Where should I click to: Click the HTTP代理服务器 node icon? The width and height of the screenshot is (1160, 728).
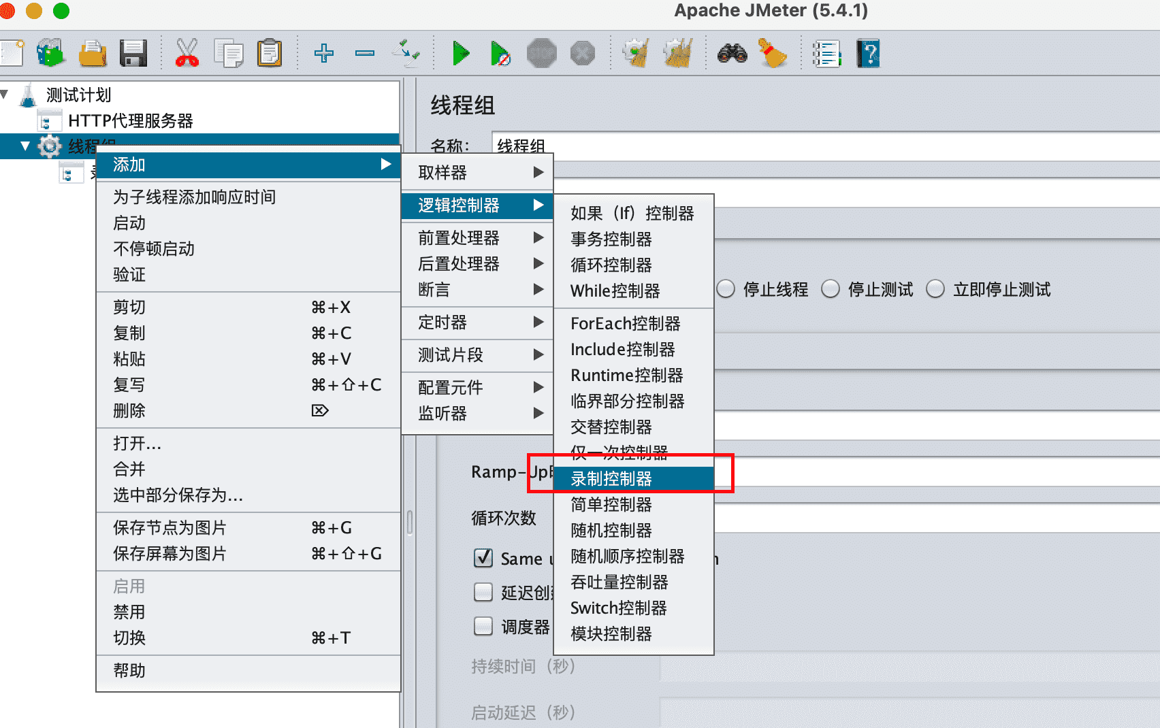(x=49, y=120)
